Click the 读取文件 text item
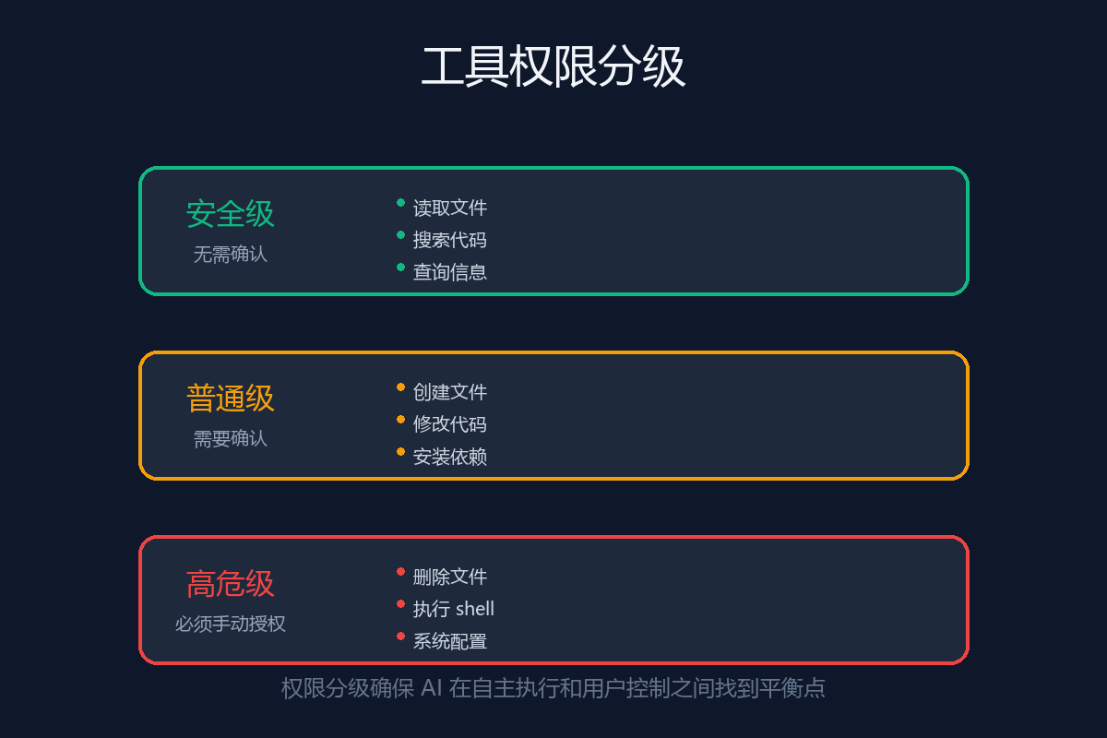The height and width of the screenshot is (738, 1107). point(449,208)
